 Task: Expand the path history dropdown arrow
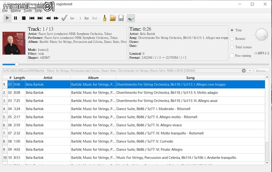(250, 71)
